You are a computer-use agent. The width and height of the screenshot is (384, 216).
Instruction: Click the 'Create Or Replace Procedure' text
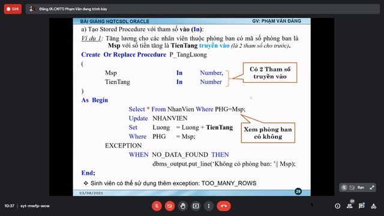[x=124, y=55]
